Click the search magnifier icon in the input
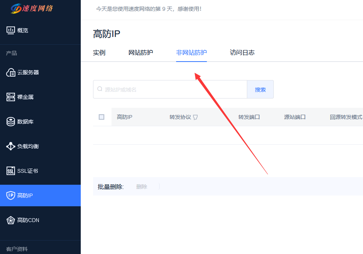 click(x=100, y=89)
